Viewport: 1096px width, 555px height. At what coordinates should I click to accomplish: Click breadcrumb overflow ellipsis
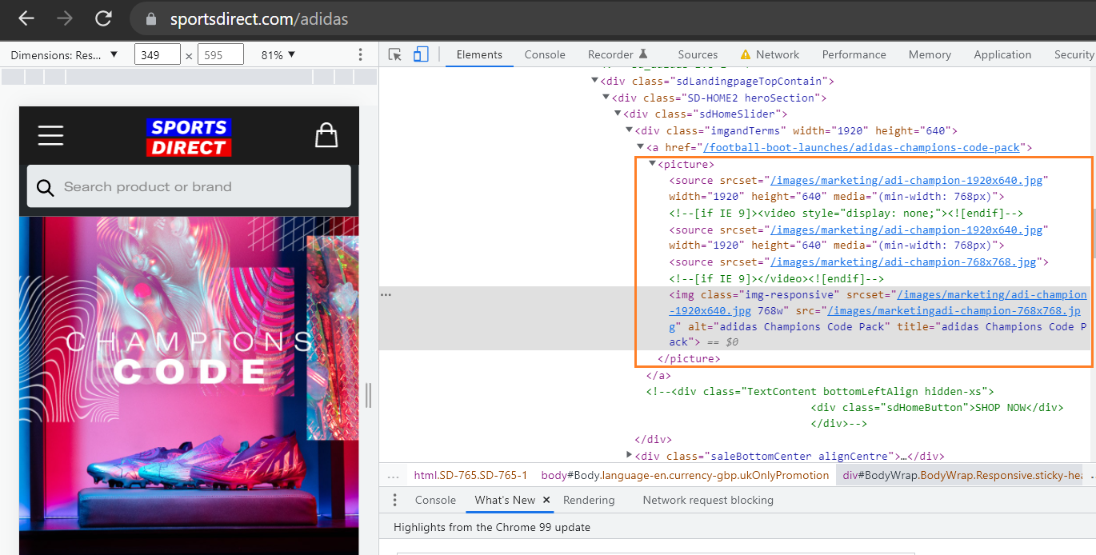[x=393, y=475]
